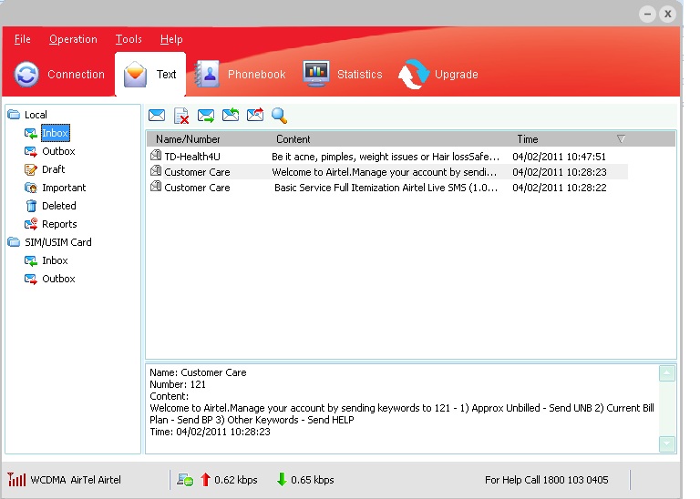Screen dimensions: 700x499
Task: Click 'Name: Customer Care' in the preview pane
Action: click(x=198, y=372)
